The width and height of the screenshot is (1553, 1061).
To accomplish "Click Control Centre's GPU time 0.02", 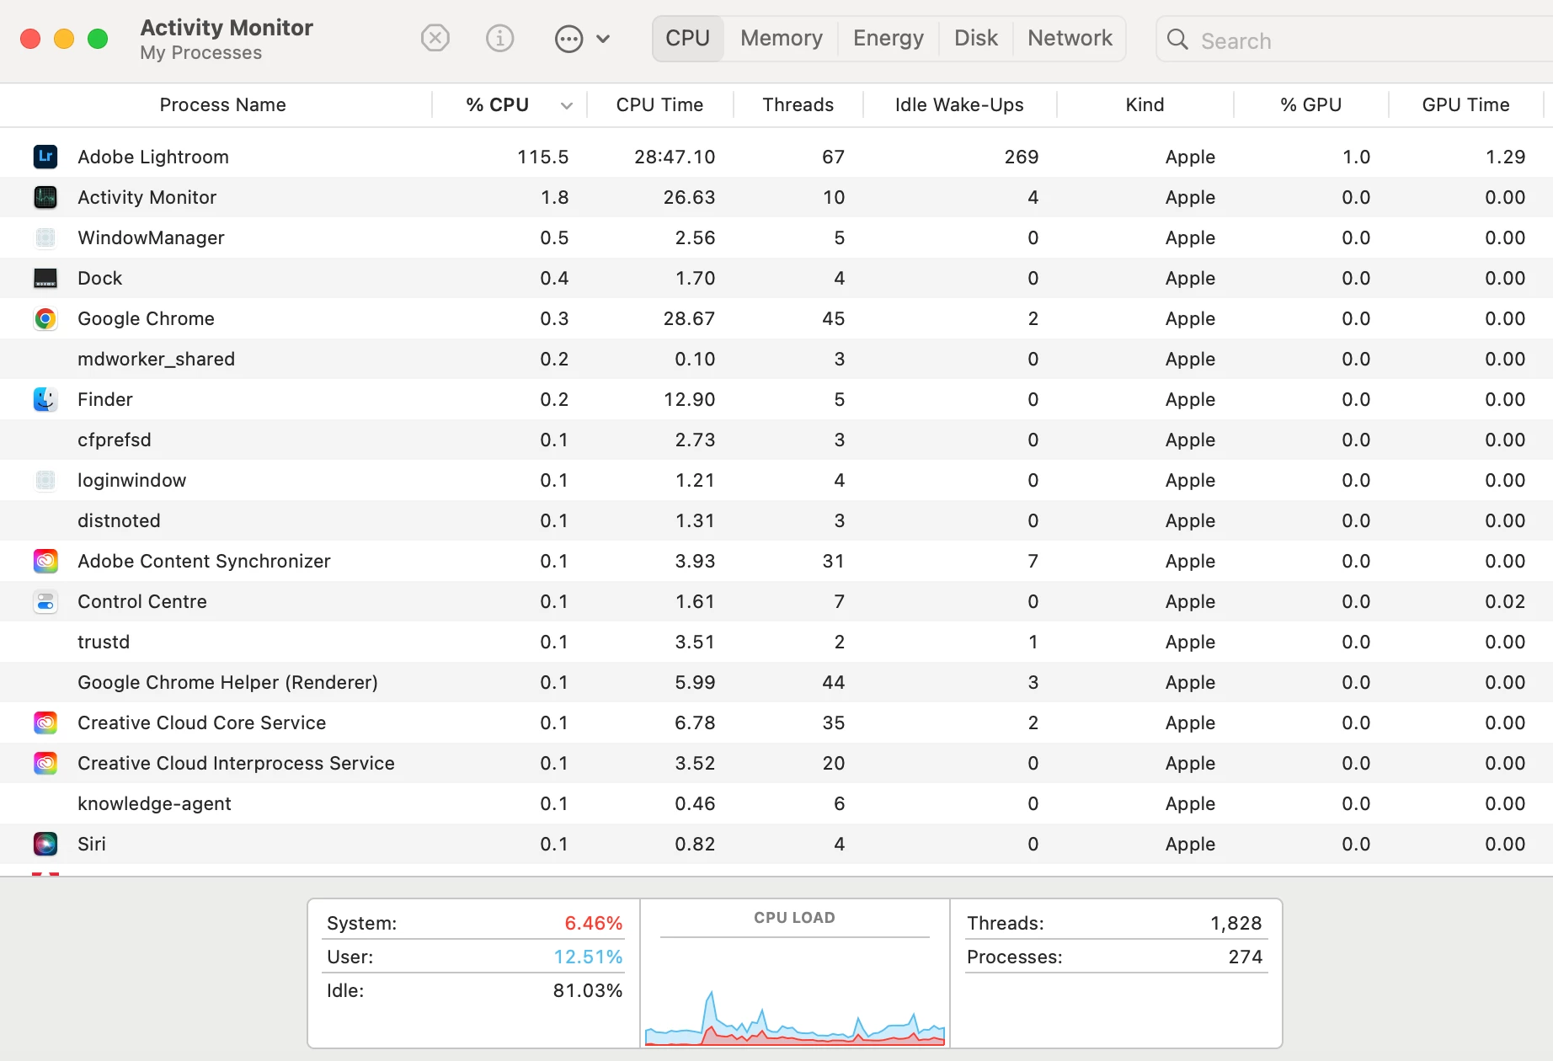I will tap(1506, 601).
